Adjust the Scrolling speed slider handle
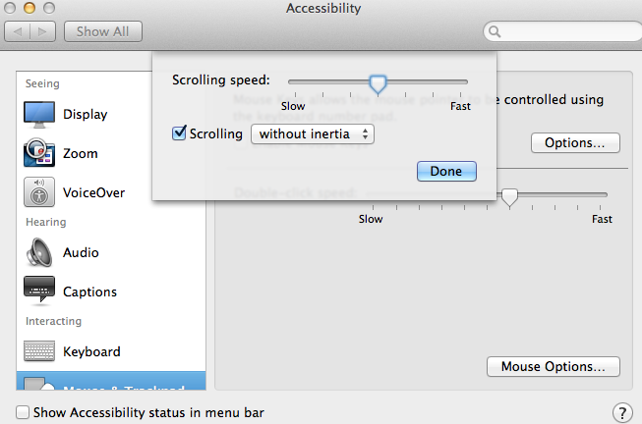The image size is (642, 424). point(378,84)
